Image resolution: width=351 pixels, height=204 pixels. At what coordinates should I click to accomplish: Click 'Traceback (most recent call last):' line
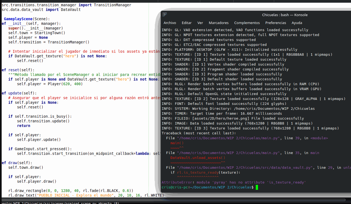199,133
